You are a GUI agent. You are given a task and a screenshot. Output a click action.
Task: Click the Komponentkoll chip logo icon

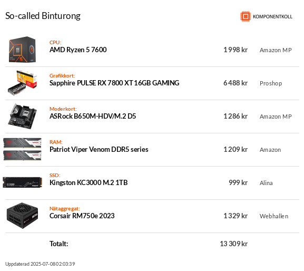pos(246,16)
